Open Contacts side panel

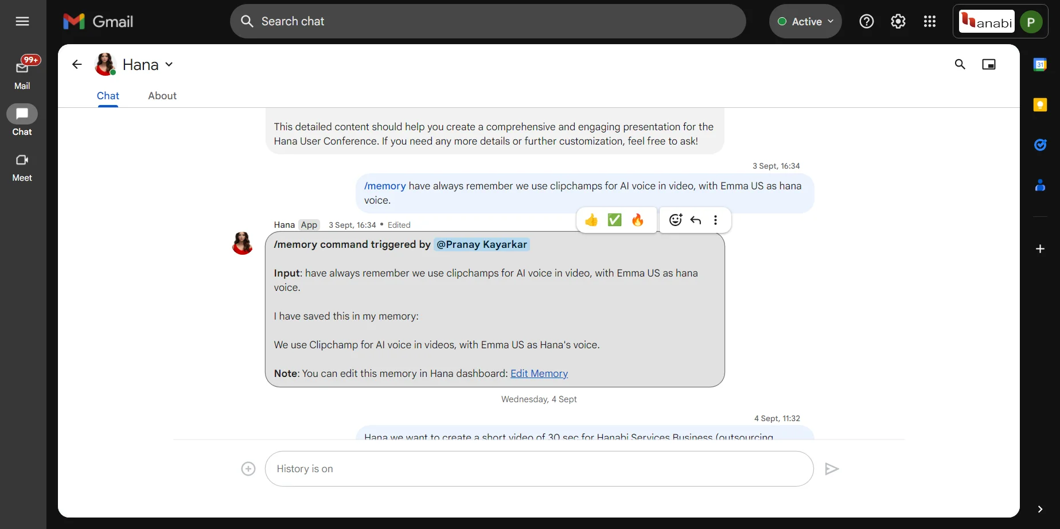point(1040,185)
